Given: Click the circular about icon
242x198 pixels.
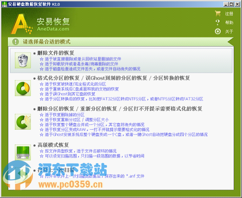Looking at the screenshot, I should (x=218, y=31).
